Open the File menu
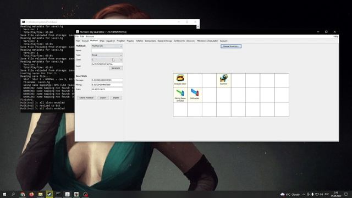Screen dimensions: 352x198 [x=77, y=36]
